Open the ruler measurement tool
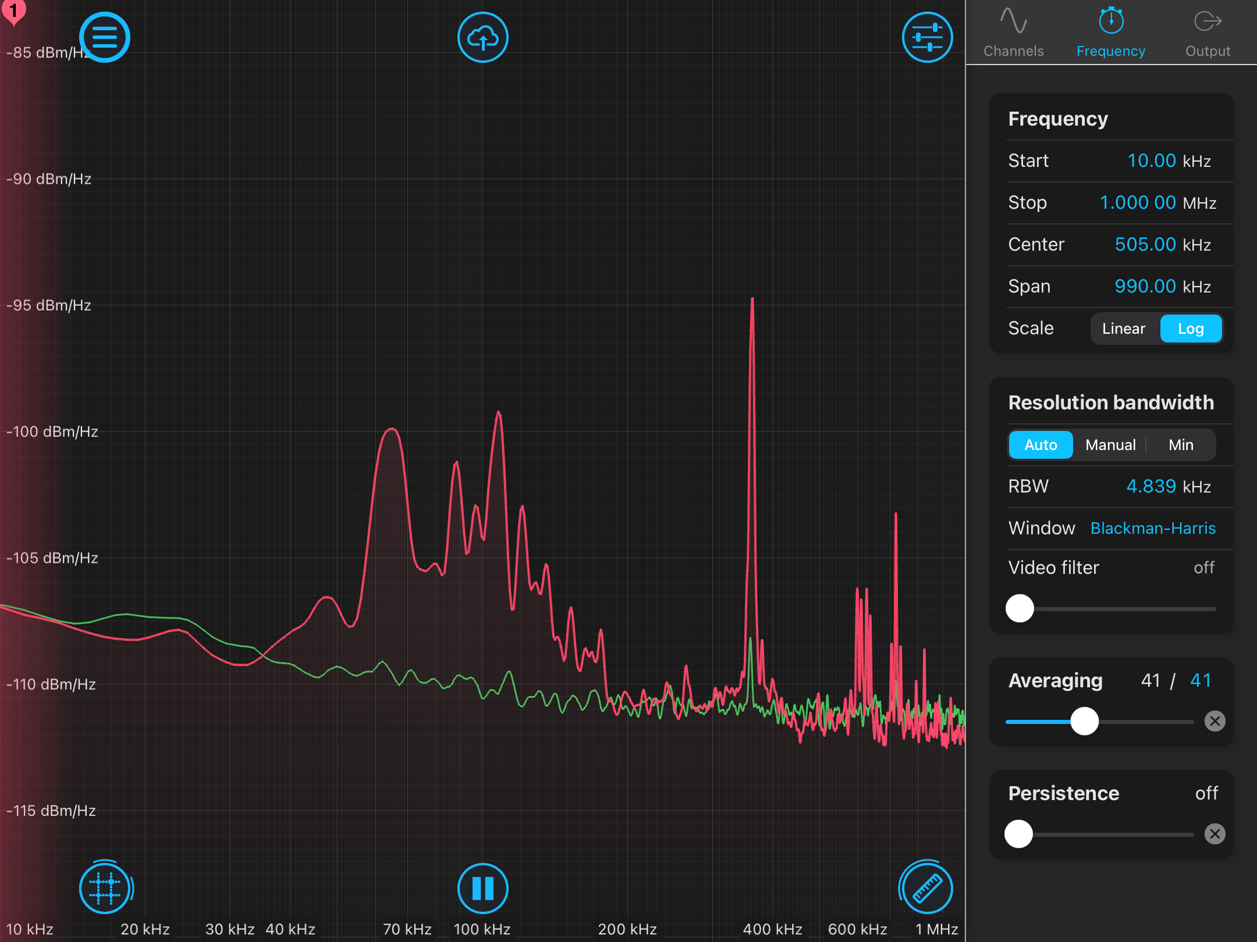Screen dimensions: 1257x942 pyautogui.click(x=927, y=888)
